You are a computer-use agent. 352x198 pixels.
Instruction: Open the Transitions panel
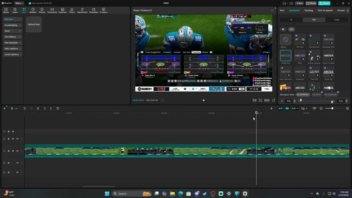52,10
